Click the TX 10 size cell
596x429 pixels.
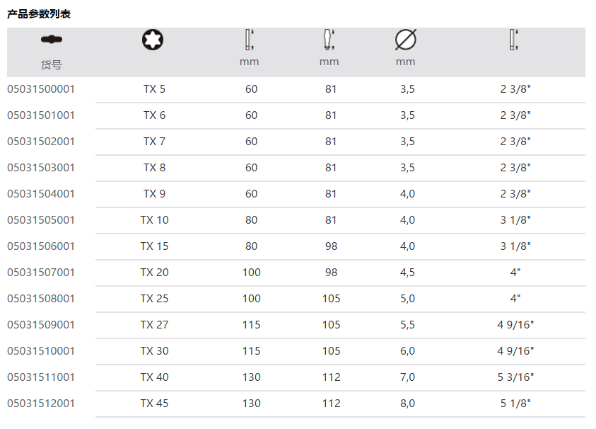pos(154,220)
